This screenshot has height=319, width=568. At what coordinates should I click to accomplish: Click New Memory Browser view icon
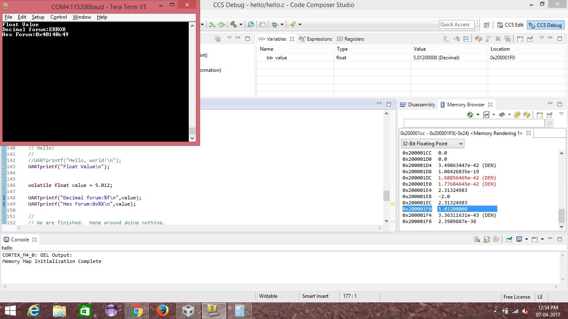click(540, 115)
